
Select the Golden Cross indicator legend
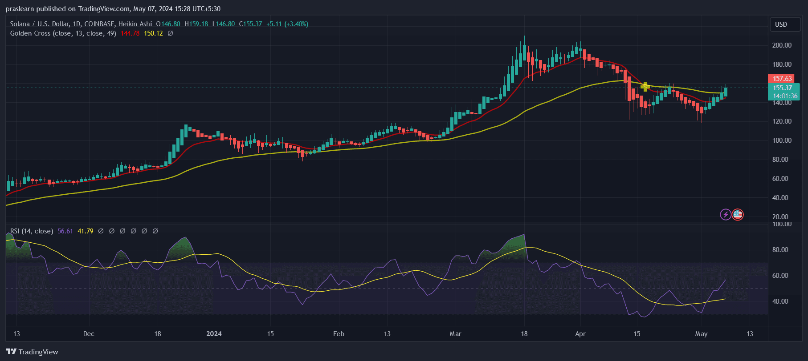[x=63, y=33]
